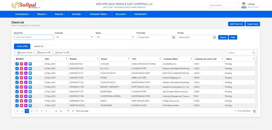Delete the A RACER check list entry
272x130 pixels.
pos(21,64)
